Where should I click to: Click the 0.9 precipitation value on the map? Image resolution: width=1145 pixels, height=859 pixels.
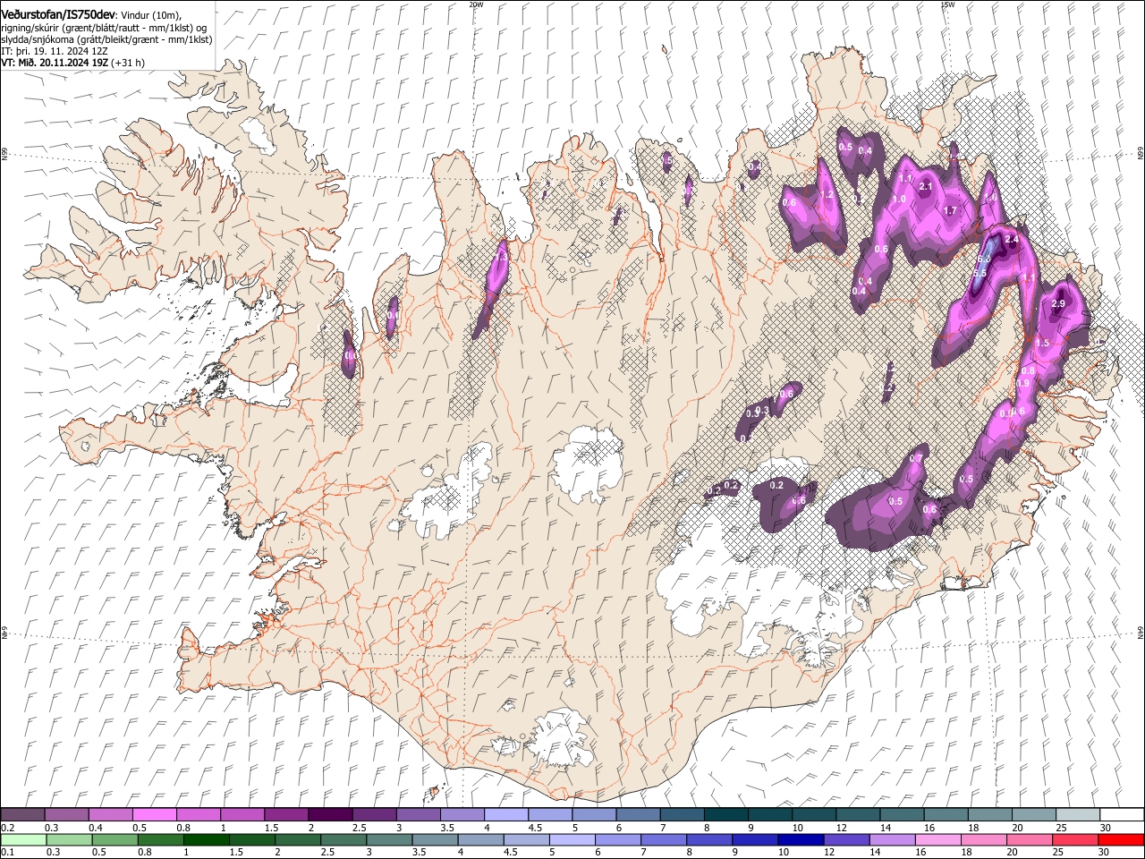coord(1023,383)
